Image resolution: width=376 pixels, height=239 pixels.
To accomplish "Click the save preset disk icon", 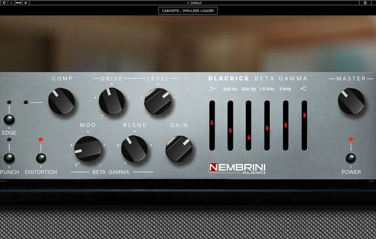I will point(365,3).
